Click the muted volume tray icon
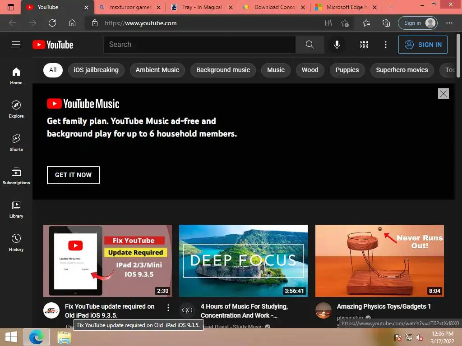This screenshot has width=462, height=346. 419,337
